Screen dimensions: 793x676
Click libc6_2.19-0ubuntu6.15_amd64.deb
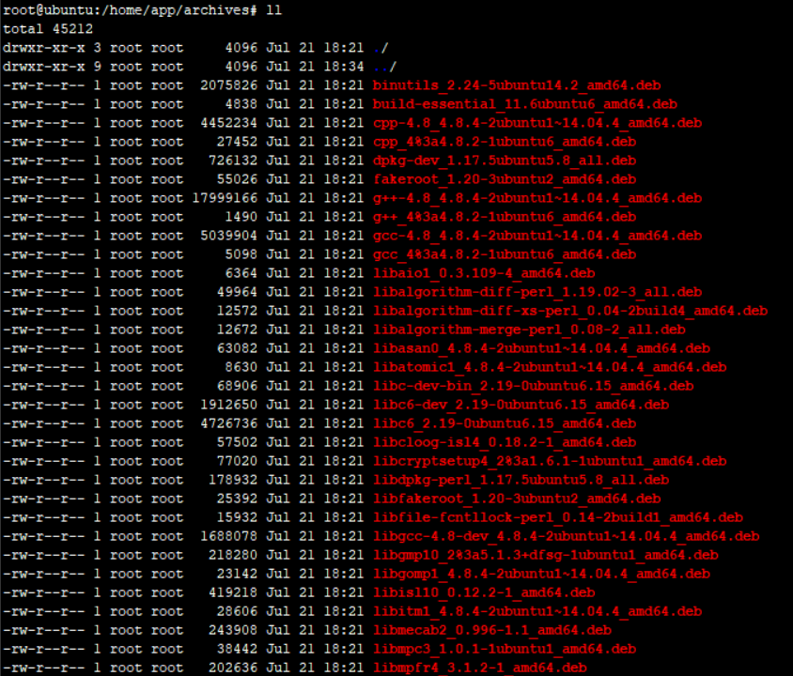505,423
